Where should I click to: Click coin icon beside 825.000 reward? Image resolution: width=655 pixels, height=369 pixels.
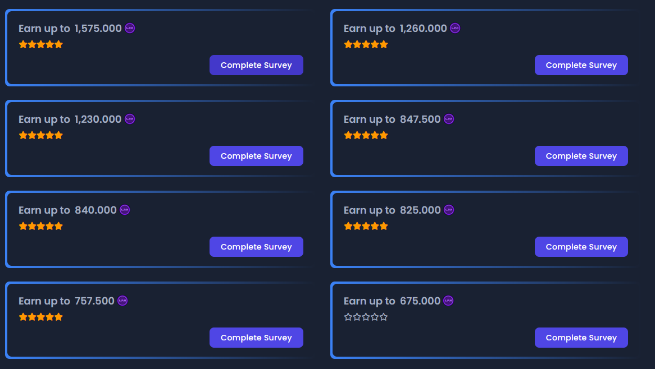(x=449, y=210)
